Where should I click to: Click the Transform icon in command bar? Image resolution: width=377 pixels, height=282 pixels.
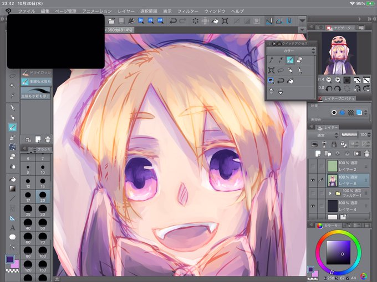[225, 21]
